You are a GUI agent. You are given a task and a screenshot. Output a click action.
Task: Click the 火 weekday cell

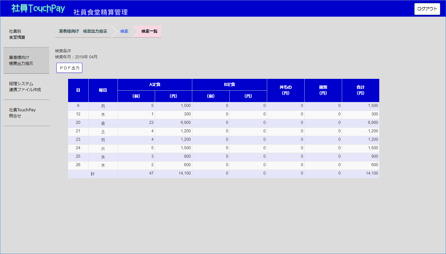click(x=103, y=148)
